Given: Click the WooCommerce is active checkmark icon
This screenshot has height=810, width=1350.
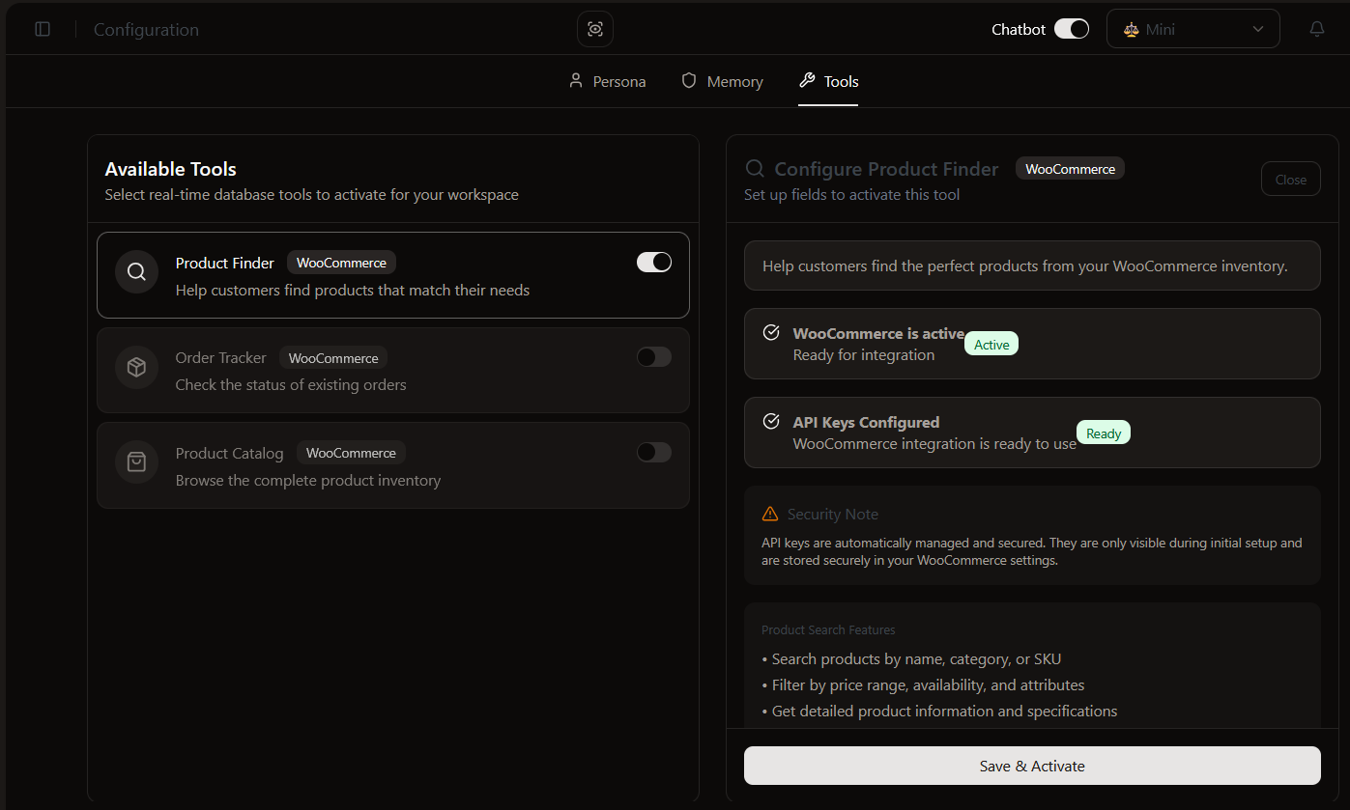Looking at the screenshot, I should pyautogui.click(x=771, y=333).
